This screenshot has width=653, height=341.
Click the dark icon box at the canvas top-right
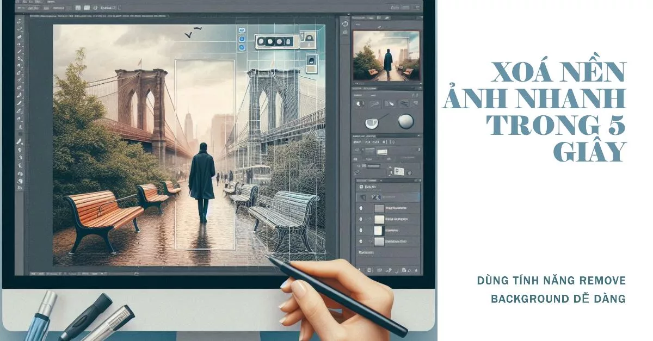pos(311,61)
